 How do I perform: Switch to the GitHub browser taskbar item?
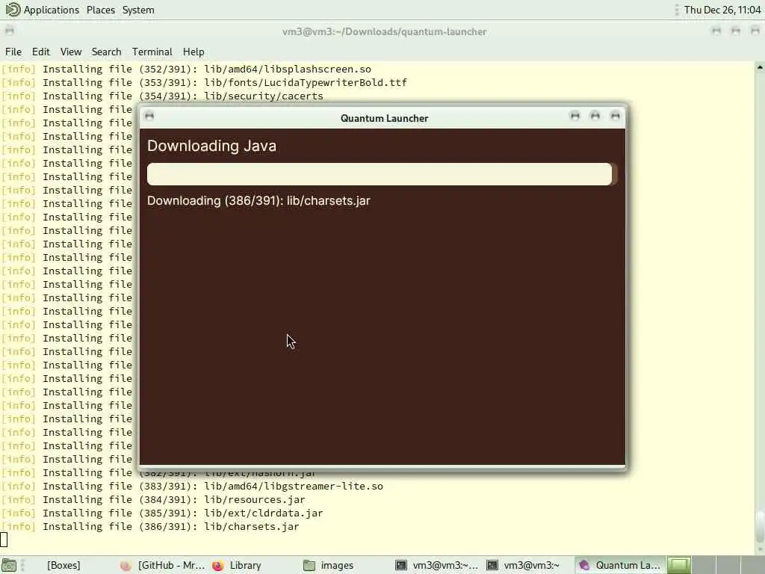pos(162,565)
